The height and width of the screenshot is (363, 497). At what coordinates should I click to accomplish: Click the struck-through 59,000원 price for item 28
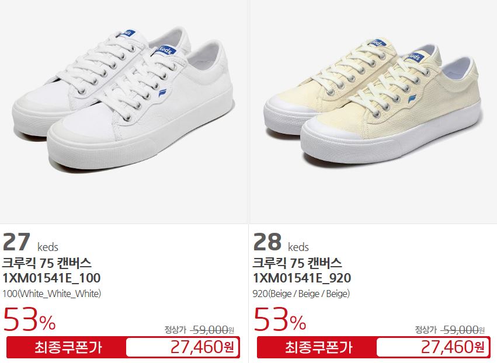(x=463, y=330)
